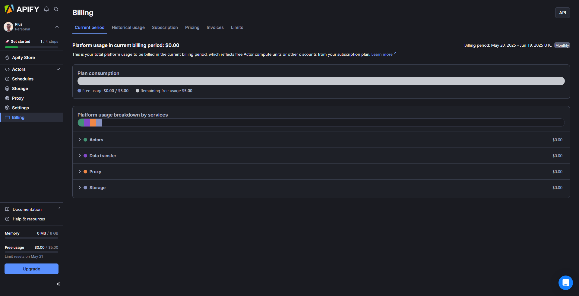579x296 pixels.
Task: Click the notifications bell icon
Action: [x=46, y=9]
